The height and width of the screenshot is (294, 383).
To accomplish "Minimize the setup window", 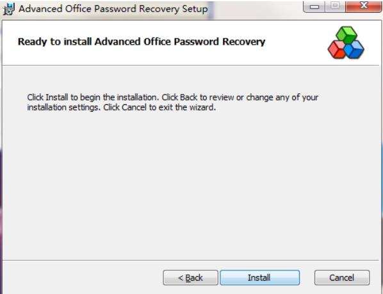I will 314,6.
